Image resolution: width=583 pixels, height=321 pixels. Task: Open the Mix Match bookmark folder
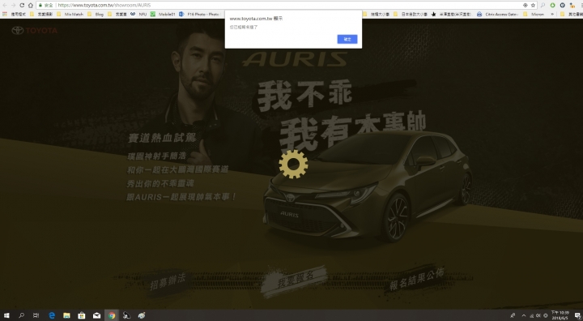pos(70,14)
